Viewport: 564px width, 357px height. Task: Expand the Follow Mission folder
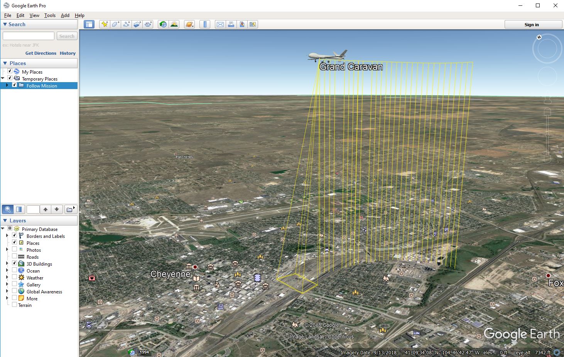[x=7, y=86]
